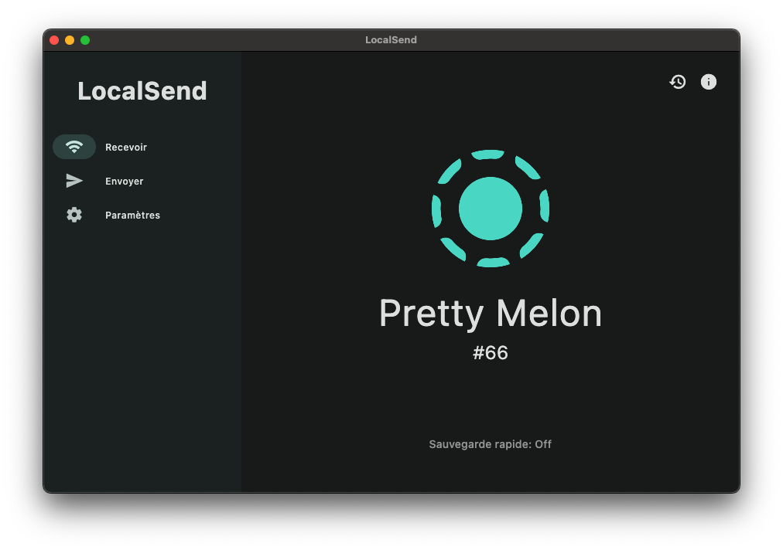Open the transfer history clock icon
783x550 pixels.
(x=678, y=82)
